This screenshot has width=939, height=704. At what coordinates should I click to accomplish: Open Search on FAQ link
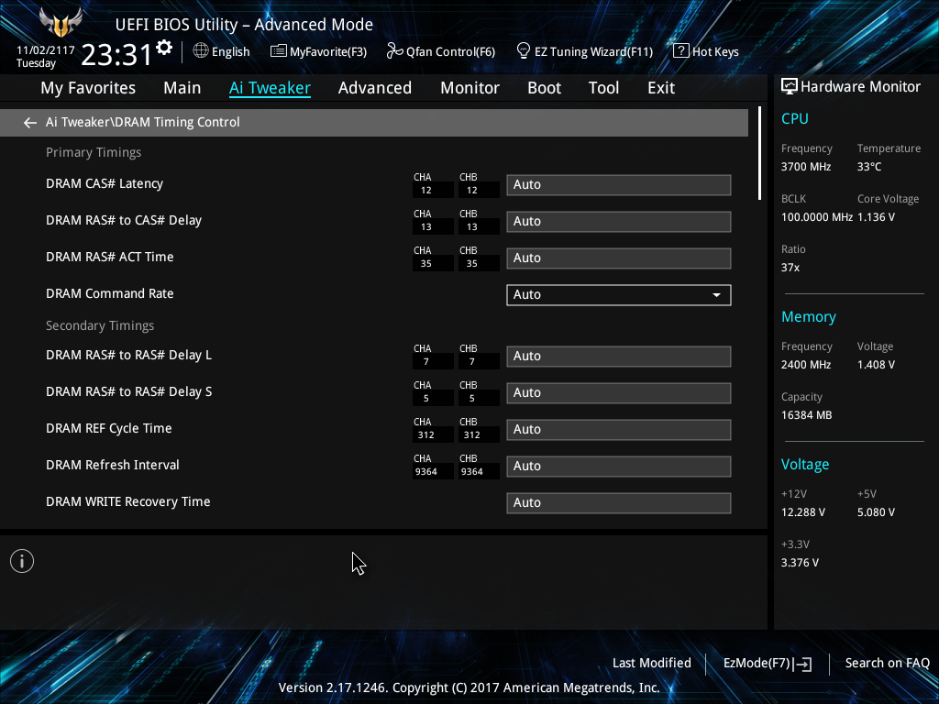(887, 663)
